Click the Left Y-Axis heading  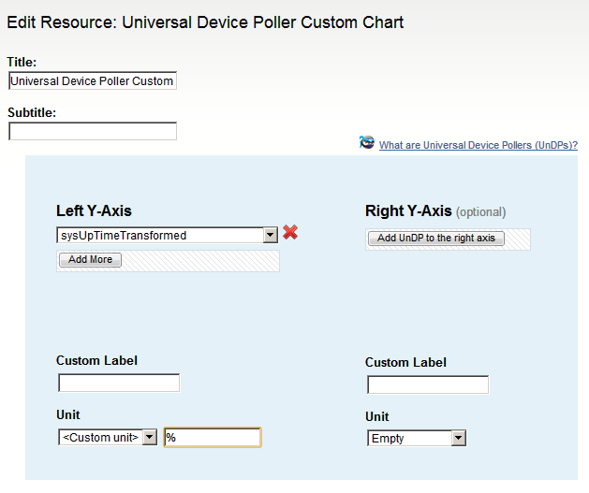95,211
